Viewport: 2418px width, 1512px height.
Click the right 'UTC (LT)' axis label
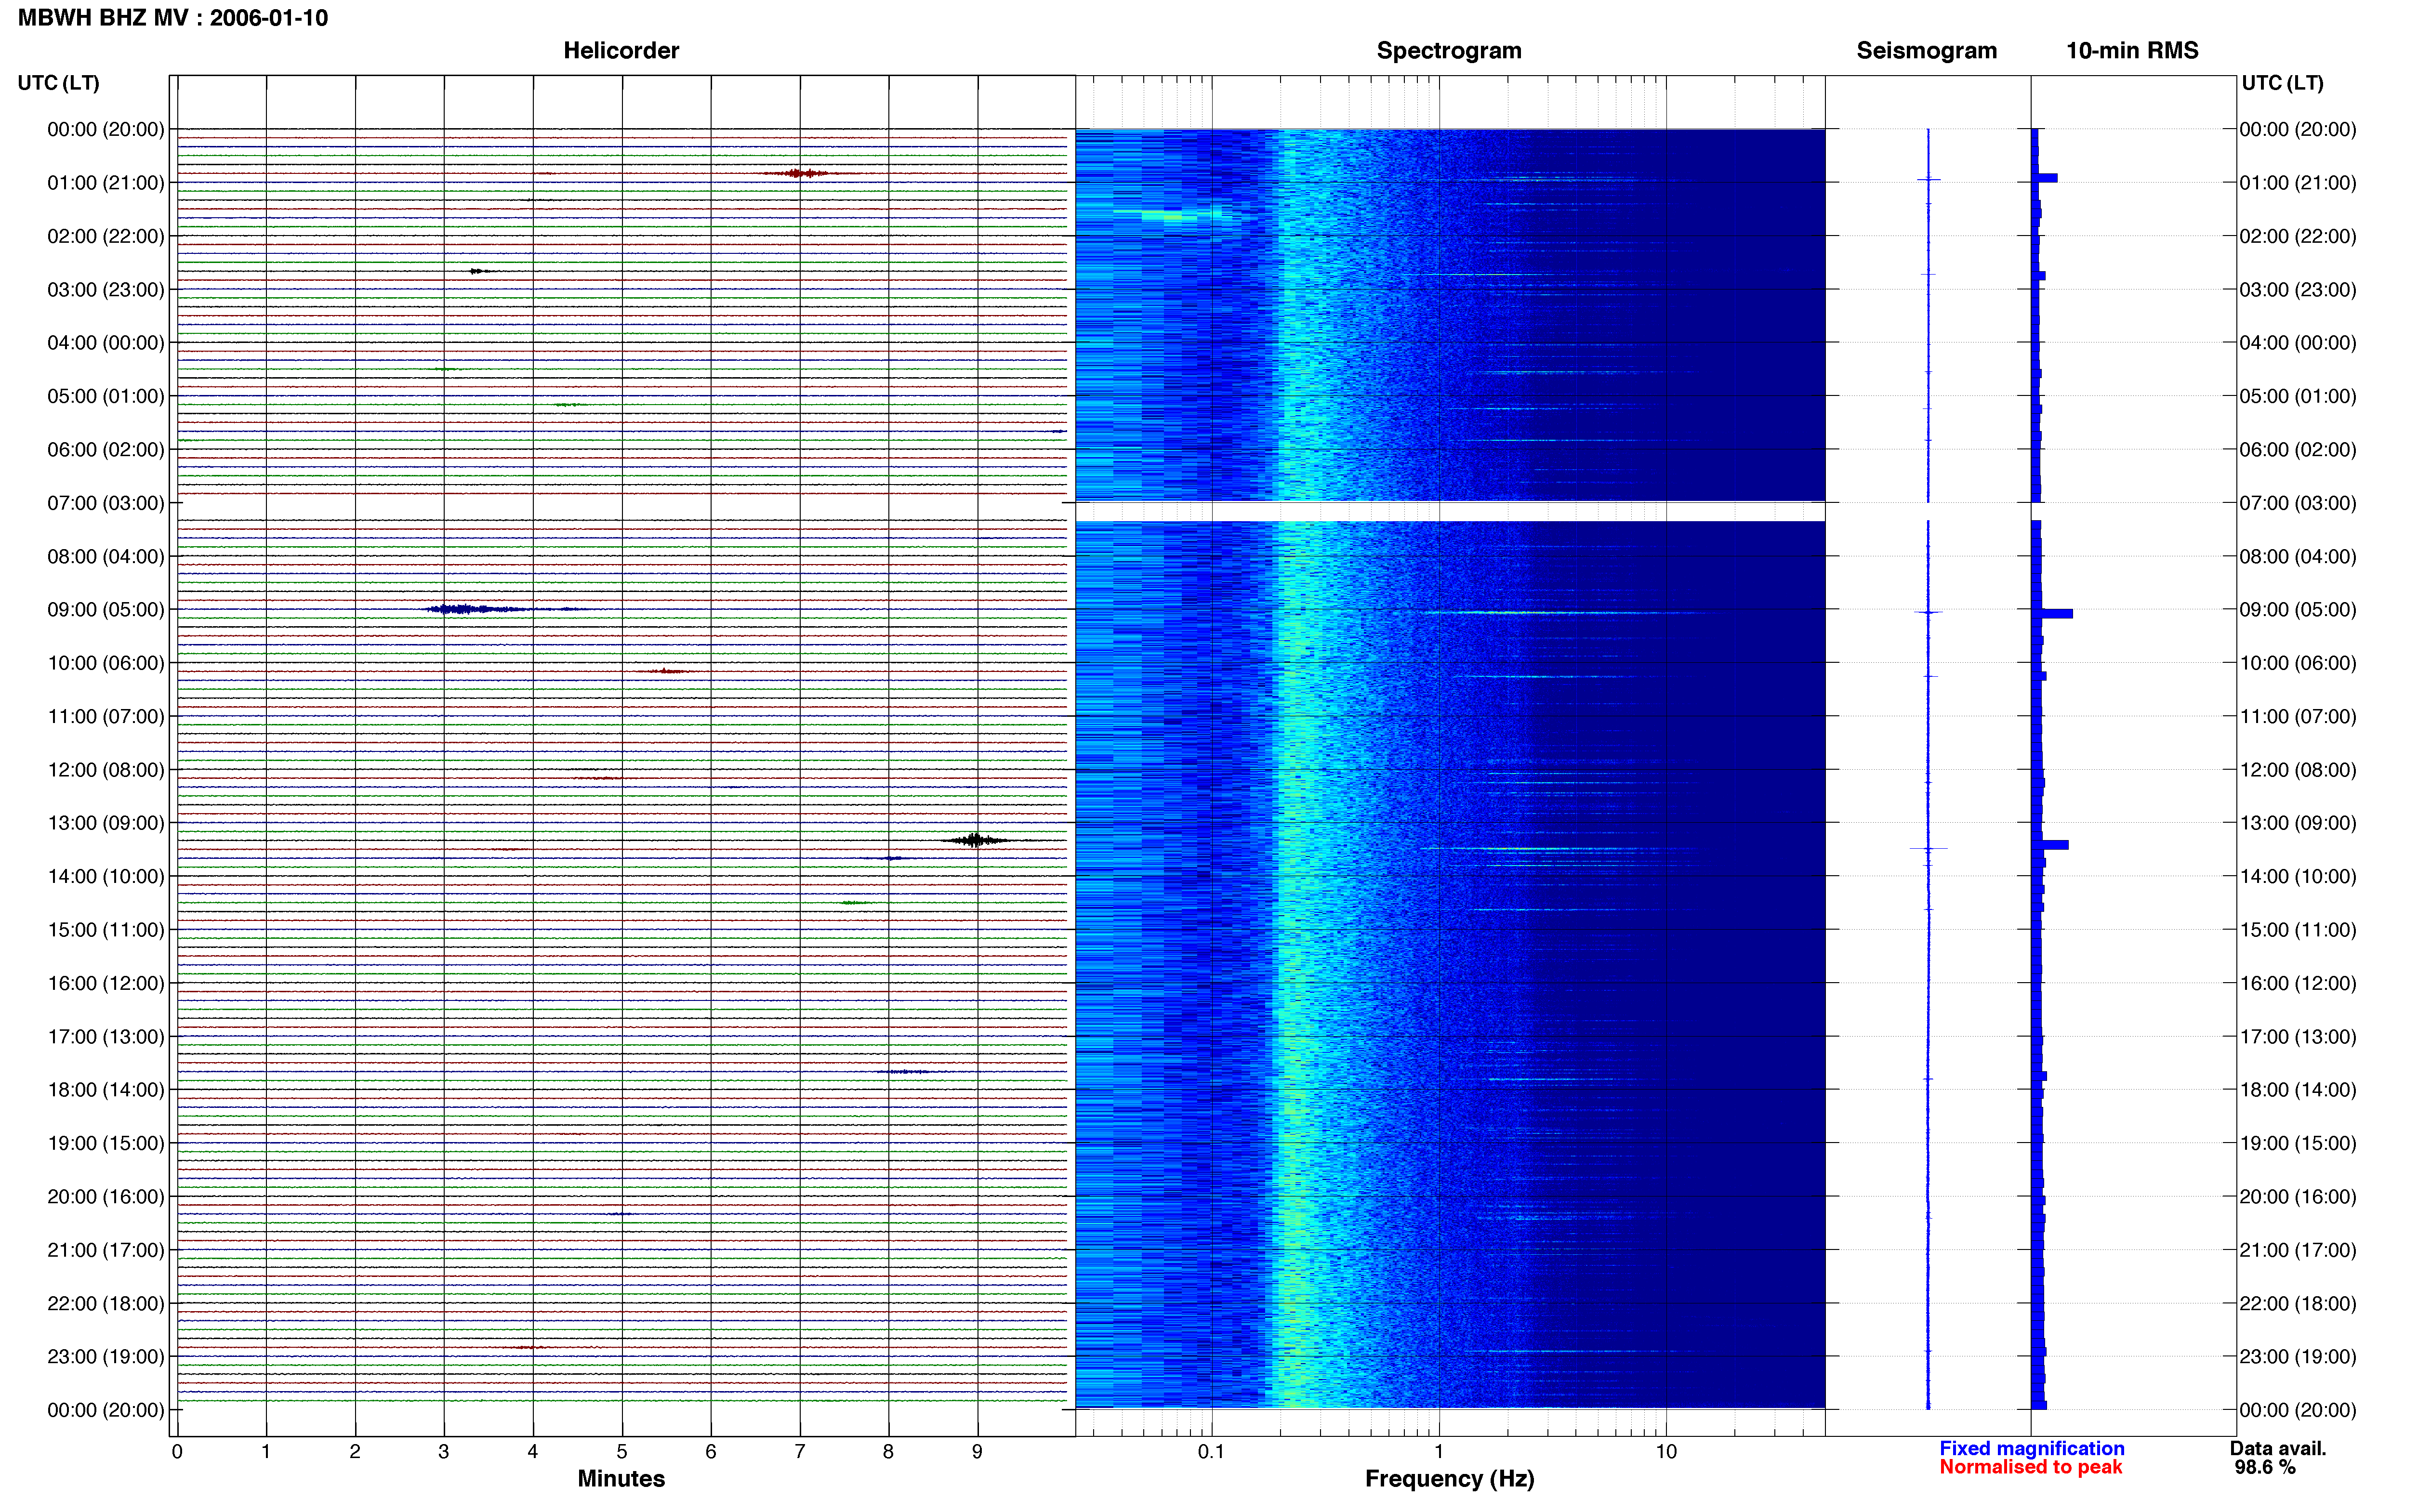[2282, 83]
